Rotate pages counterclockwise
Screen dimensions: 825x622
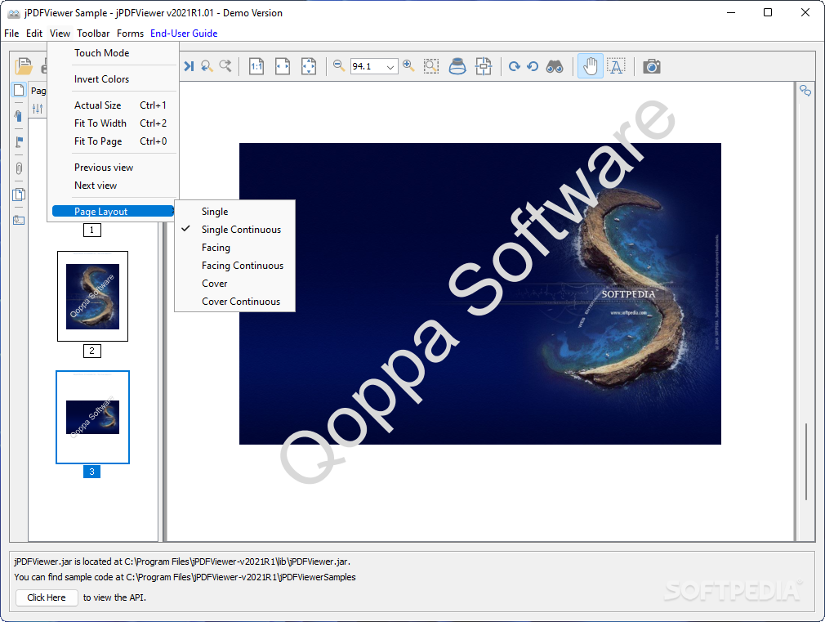point(533,66)
